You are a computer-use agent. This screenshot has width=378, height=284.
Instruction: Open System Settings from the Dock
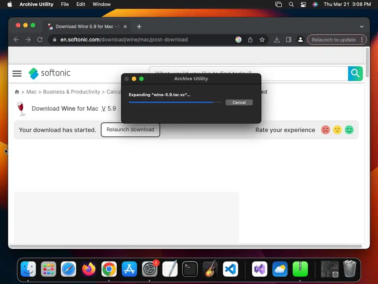coord(150,269)
